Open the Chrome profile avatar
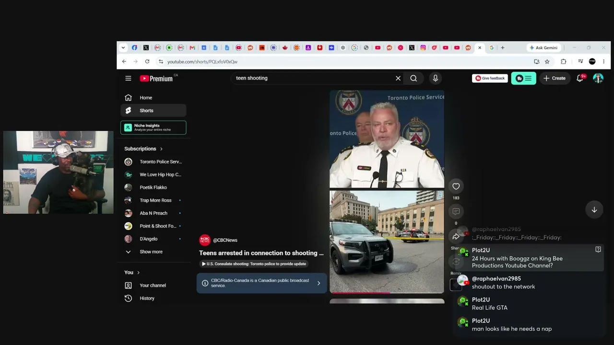 [x=592, y=61]
